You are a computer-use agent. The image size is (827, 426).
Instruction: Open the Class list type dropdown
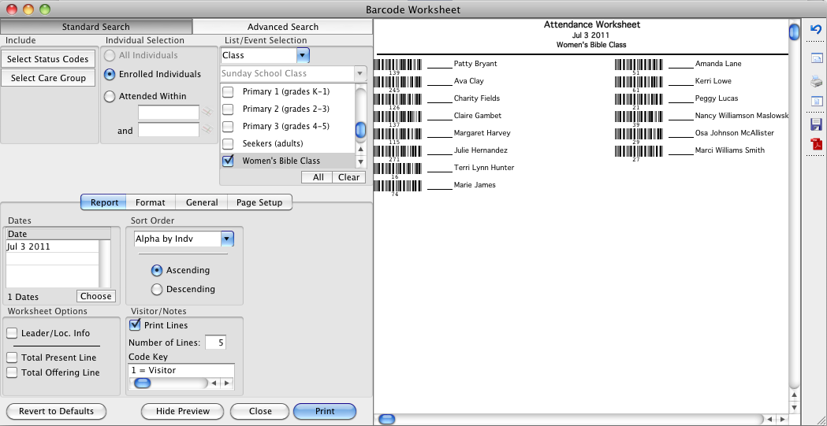coord(303,55)
